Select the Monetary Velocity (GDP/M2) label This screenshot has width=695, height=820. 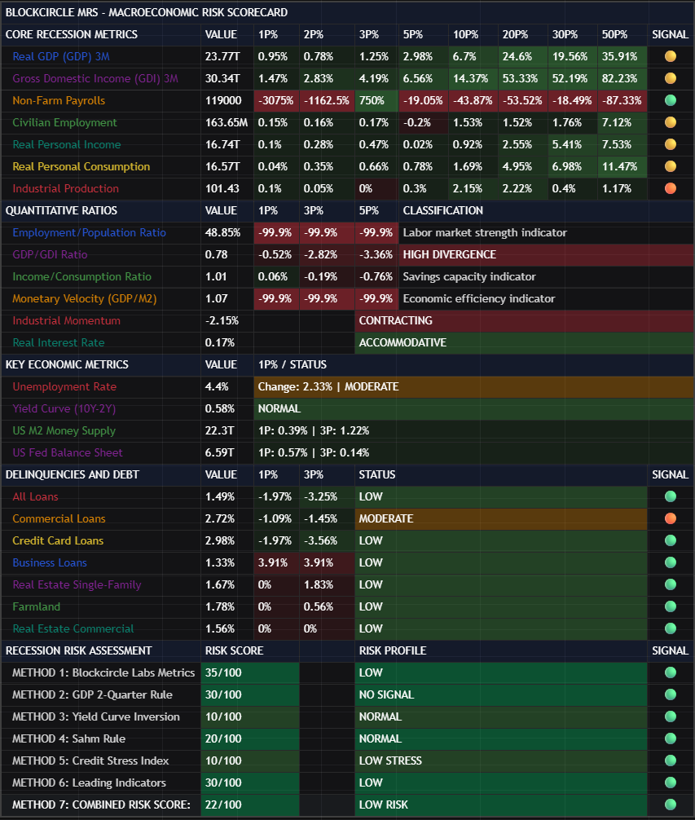click(x=84, y=299)
